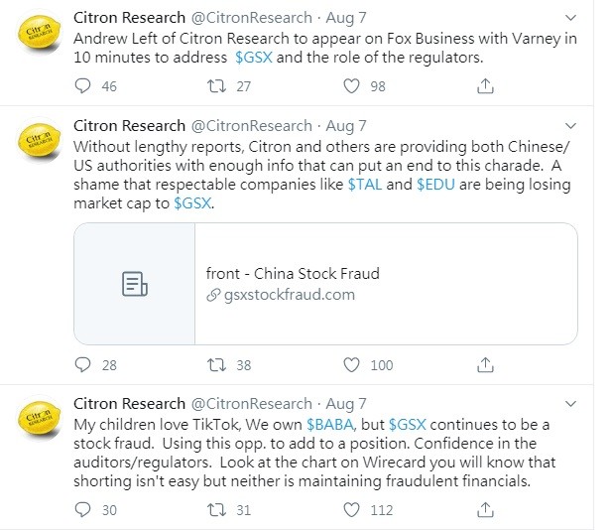Share the Fox Business appearance tweet
The width and height of the screenshot is (611, 530).
(x=485, y=85)
